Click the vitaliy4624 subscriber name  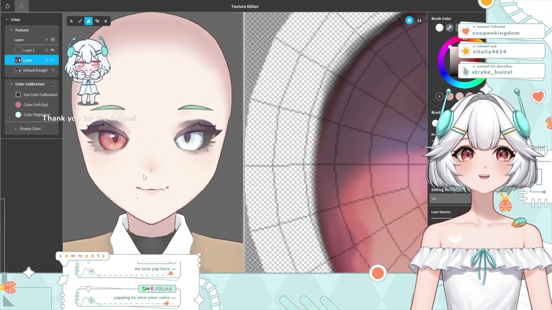[x=489, y=52]
